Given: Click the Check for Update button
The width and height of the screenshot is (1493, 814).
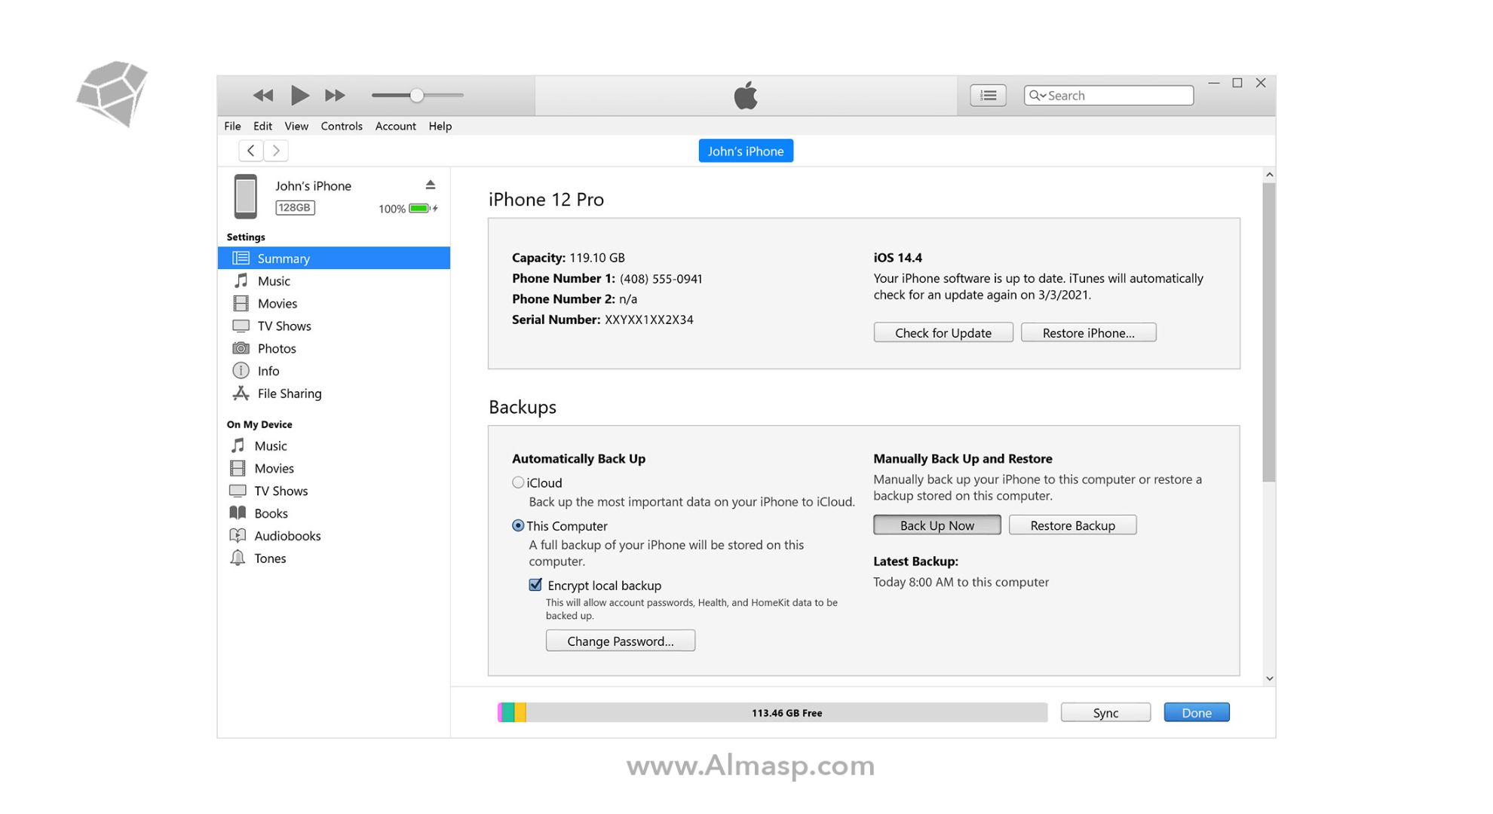Looking at the screenshot, I should click(943, 332).
